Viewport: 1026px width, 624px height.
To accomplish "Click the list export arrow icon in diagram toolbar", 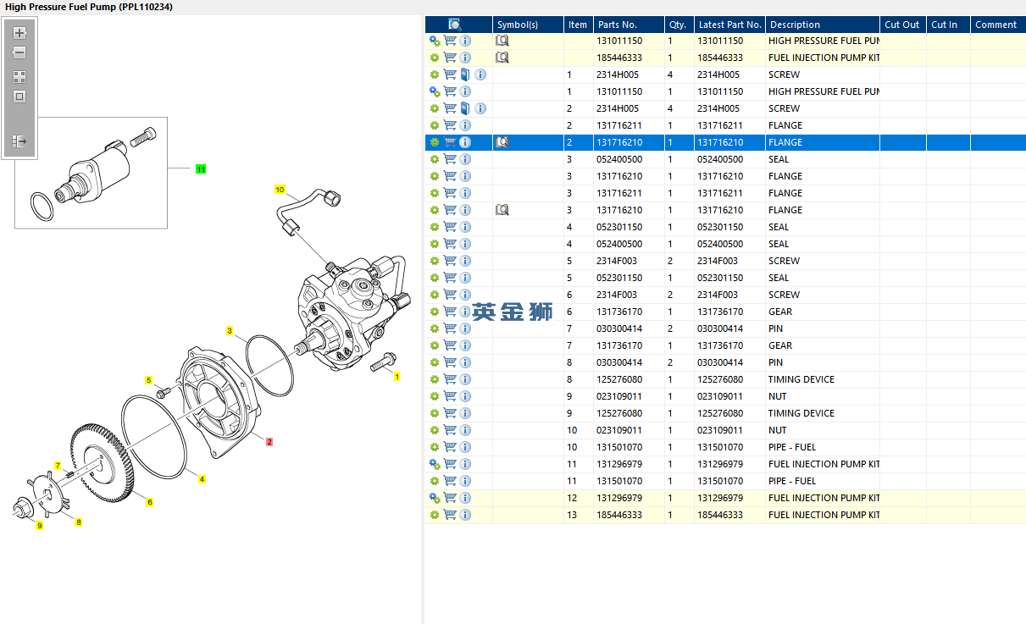I will (19, 141).
